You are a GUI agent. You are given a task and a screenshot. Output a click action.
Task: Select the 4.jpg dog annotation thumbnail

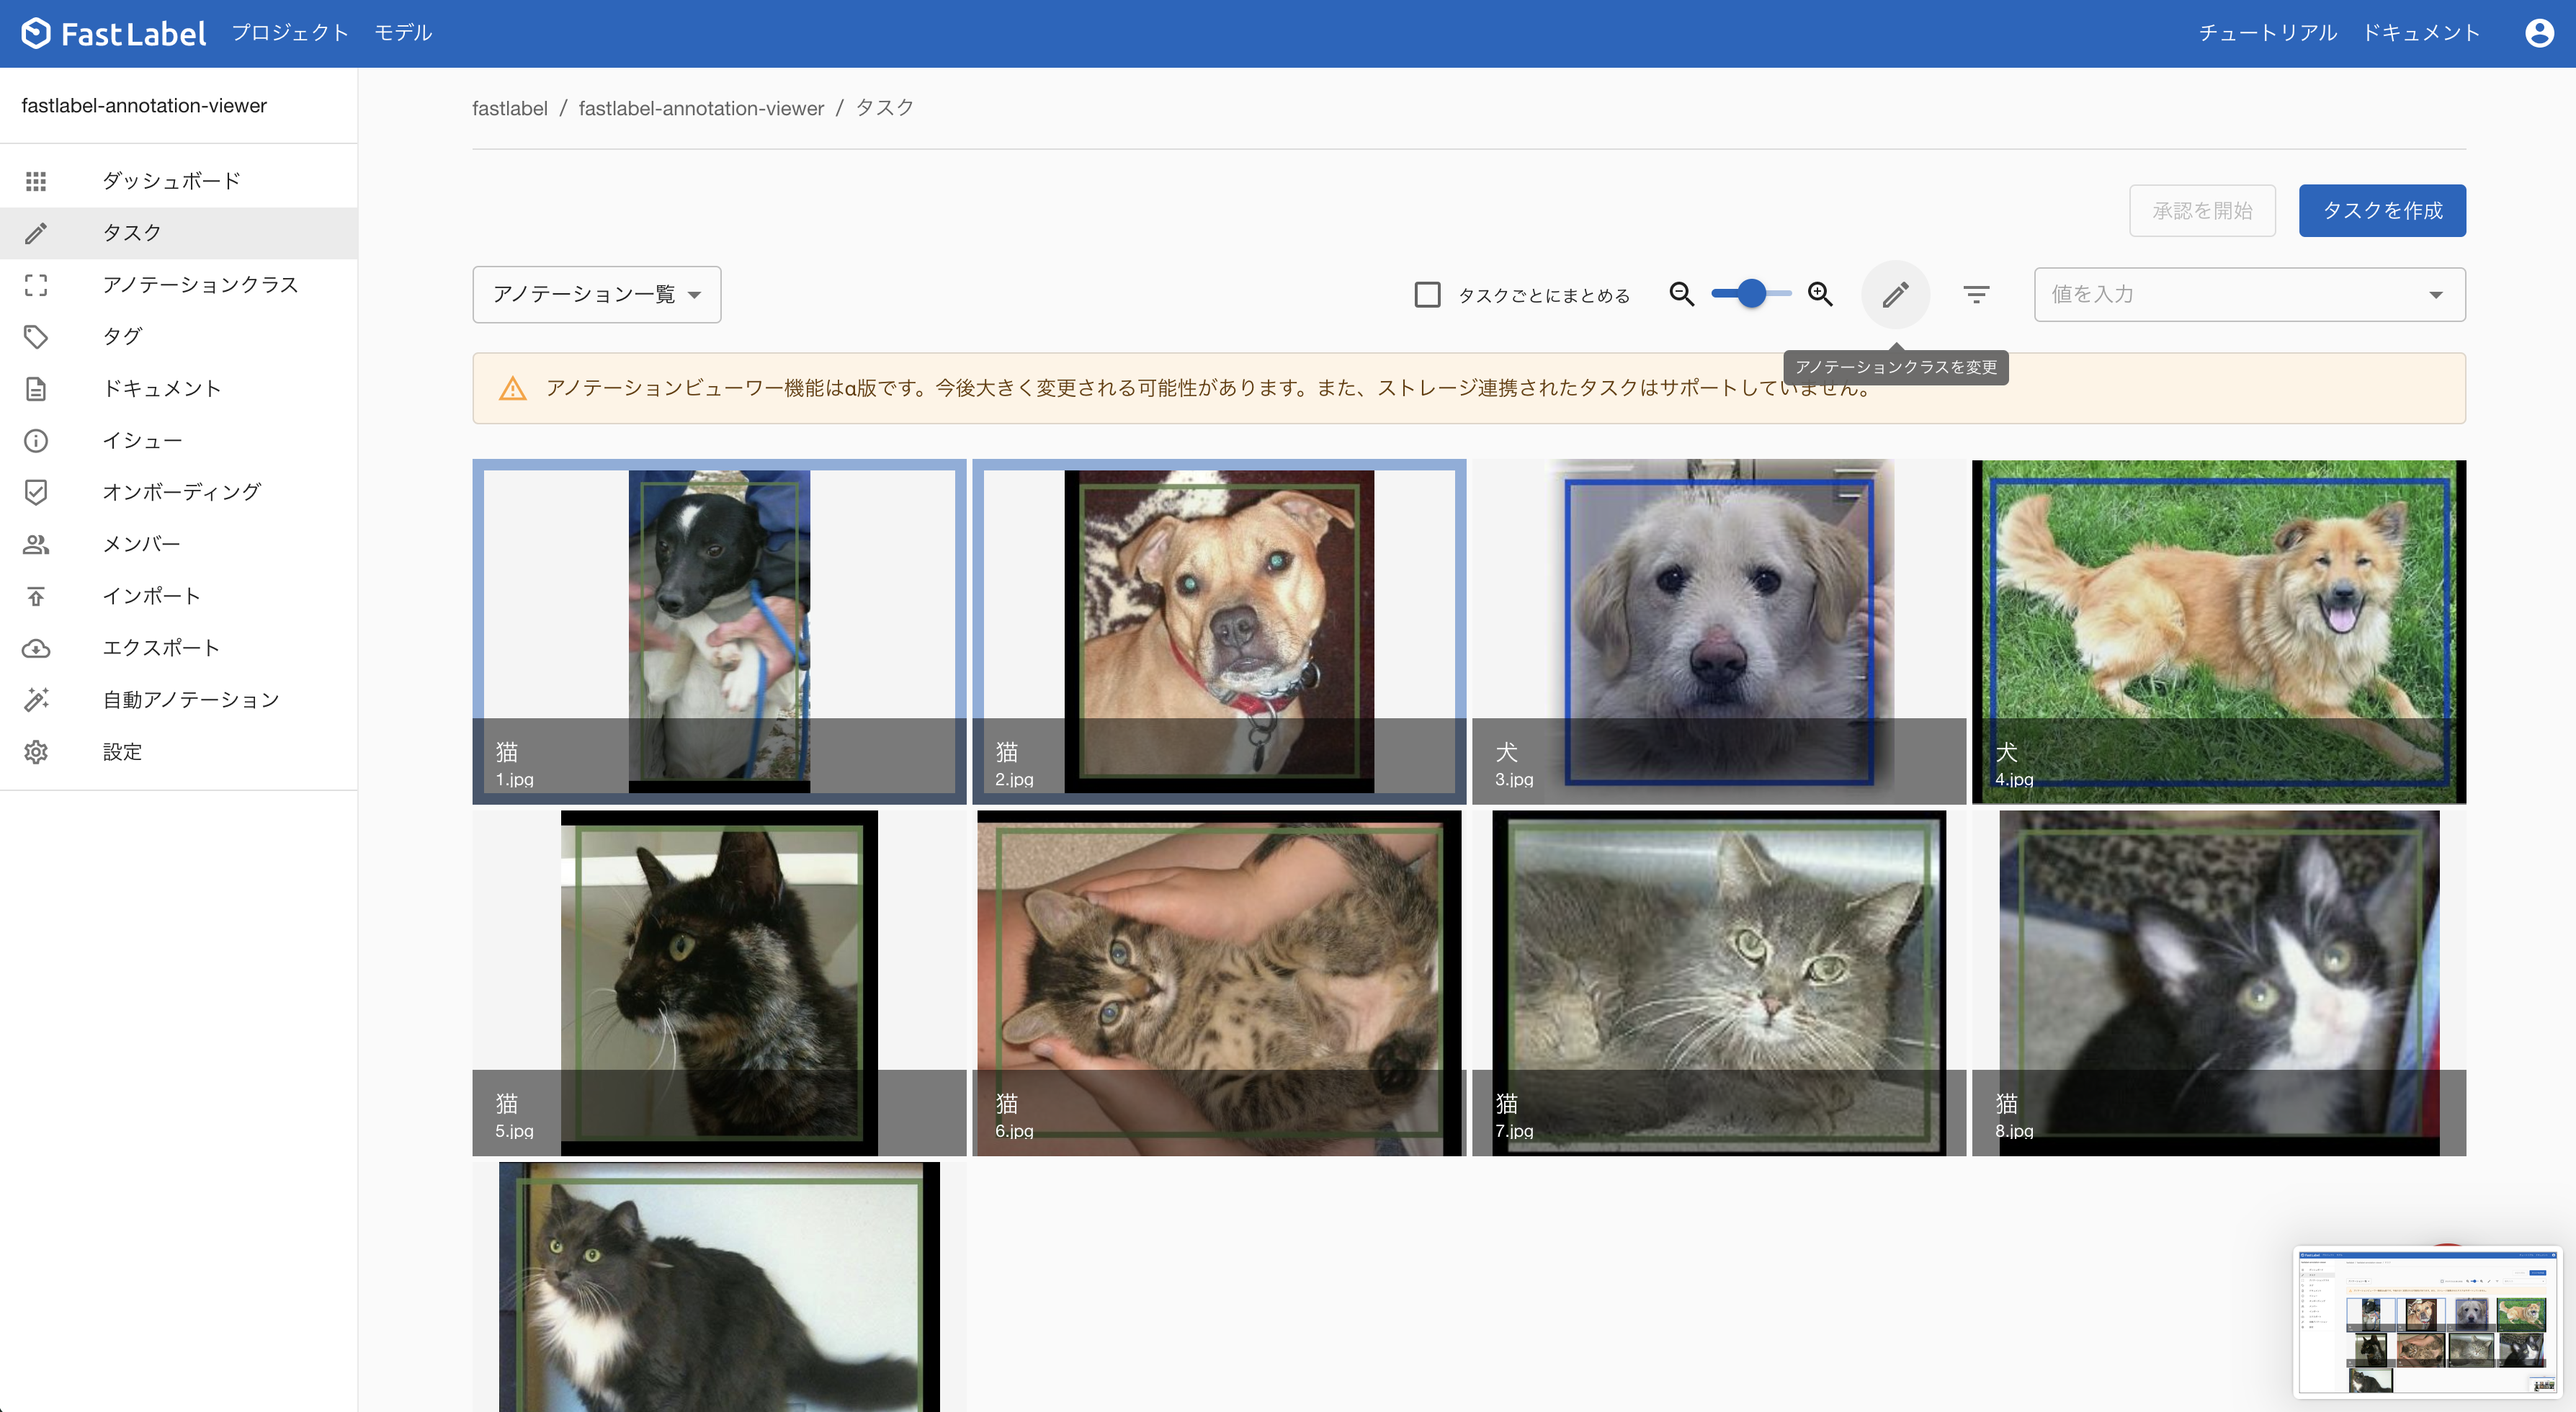pos(2218,631)
